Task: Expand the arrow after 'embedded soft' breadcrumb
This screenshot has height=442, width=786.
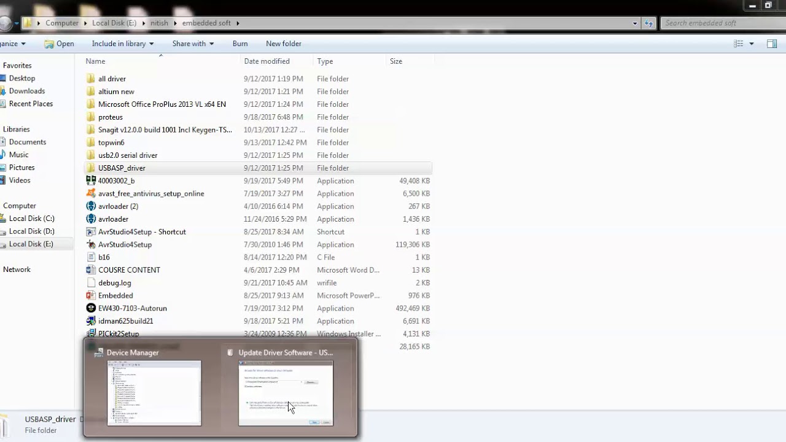Action: pyautogui.click(x=238, y=23)
